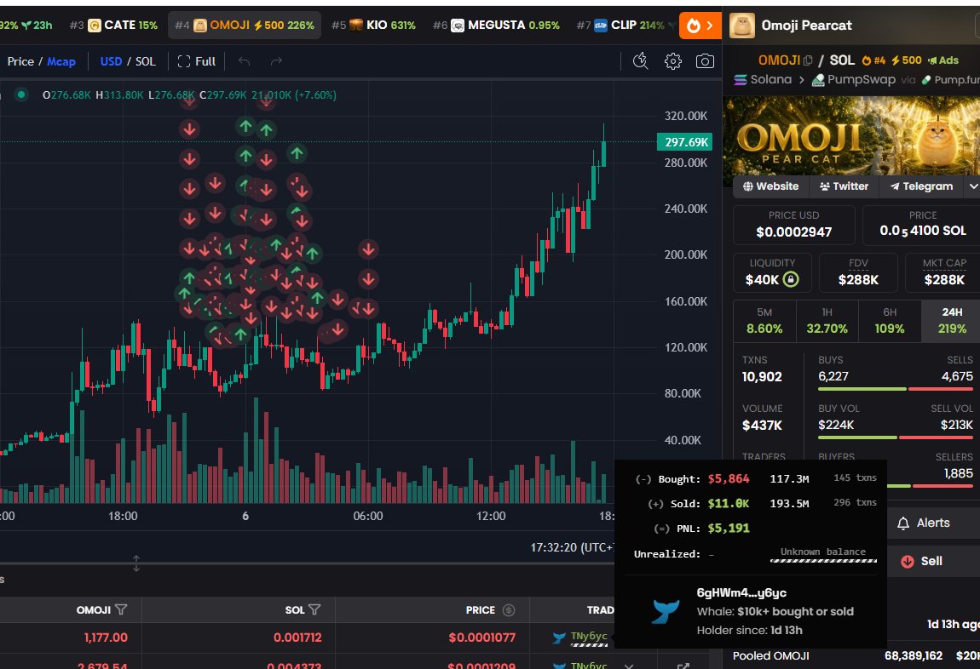The height and width of the screenshot is (669, 980).
Task: Click the Omoji Pearcat token avatar
Action: pyautogui.click(x=742, y=26)
